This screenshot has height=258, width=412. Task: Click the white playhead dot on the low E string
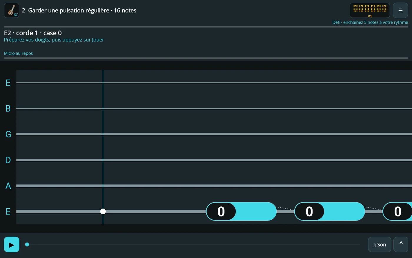click(x=103, y=211)
